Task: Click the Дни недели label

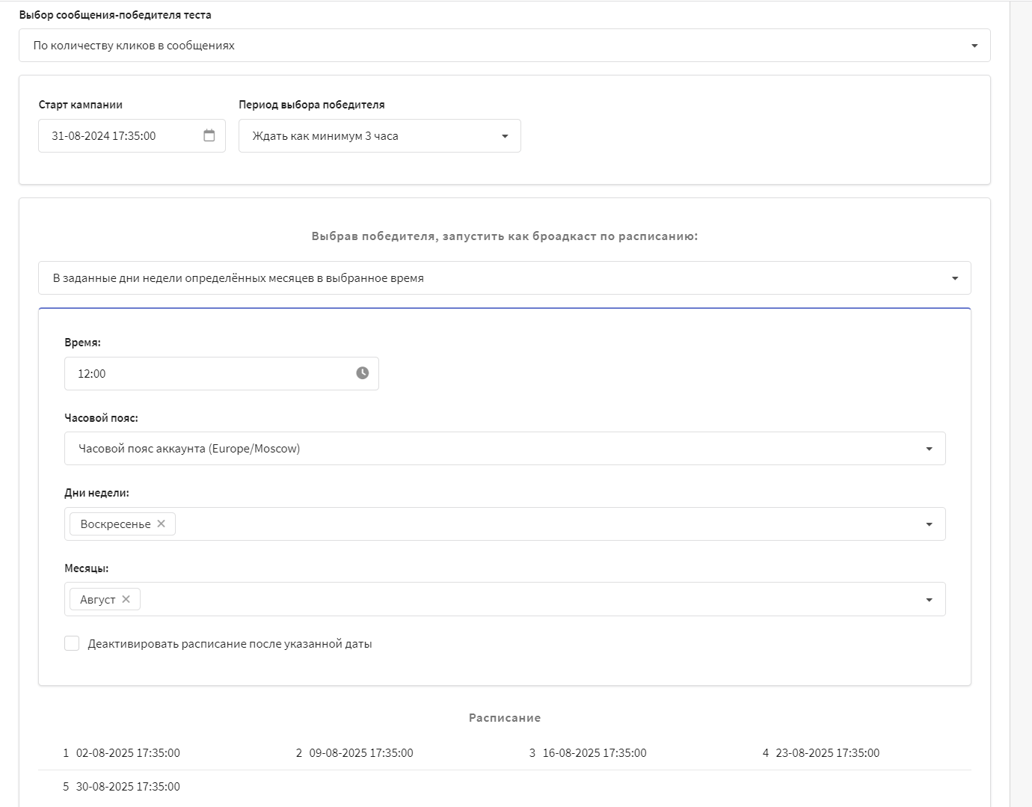Action: coord(96,493)
